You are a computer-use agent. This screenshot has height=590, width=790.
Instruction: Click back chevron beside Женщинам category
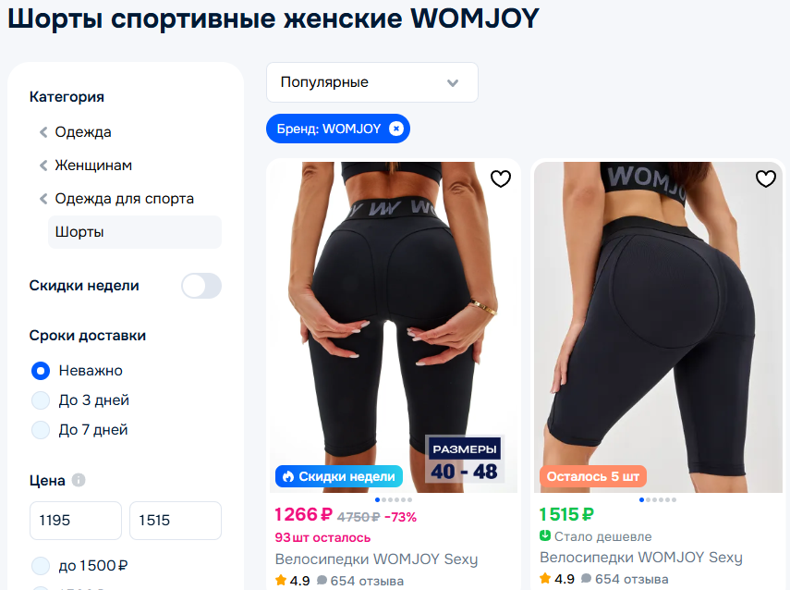(x=43, y=166)
